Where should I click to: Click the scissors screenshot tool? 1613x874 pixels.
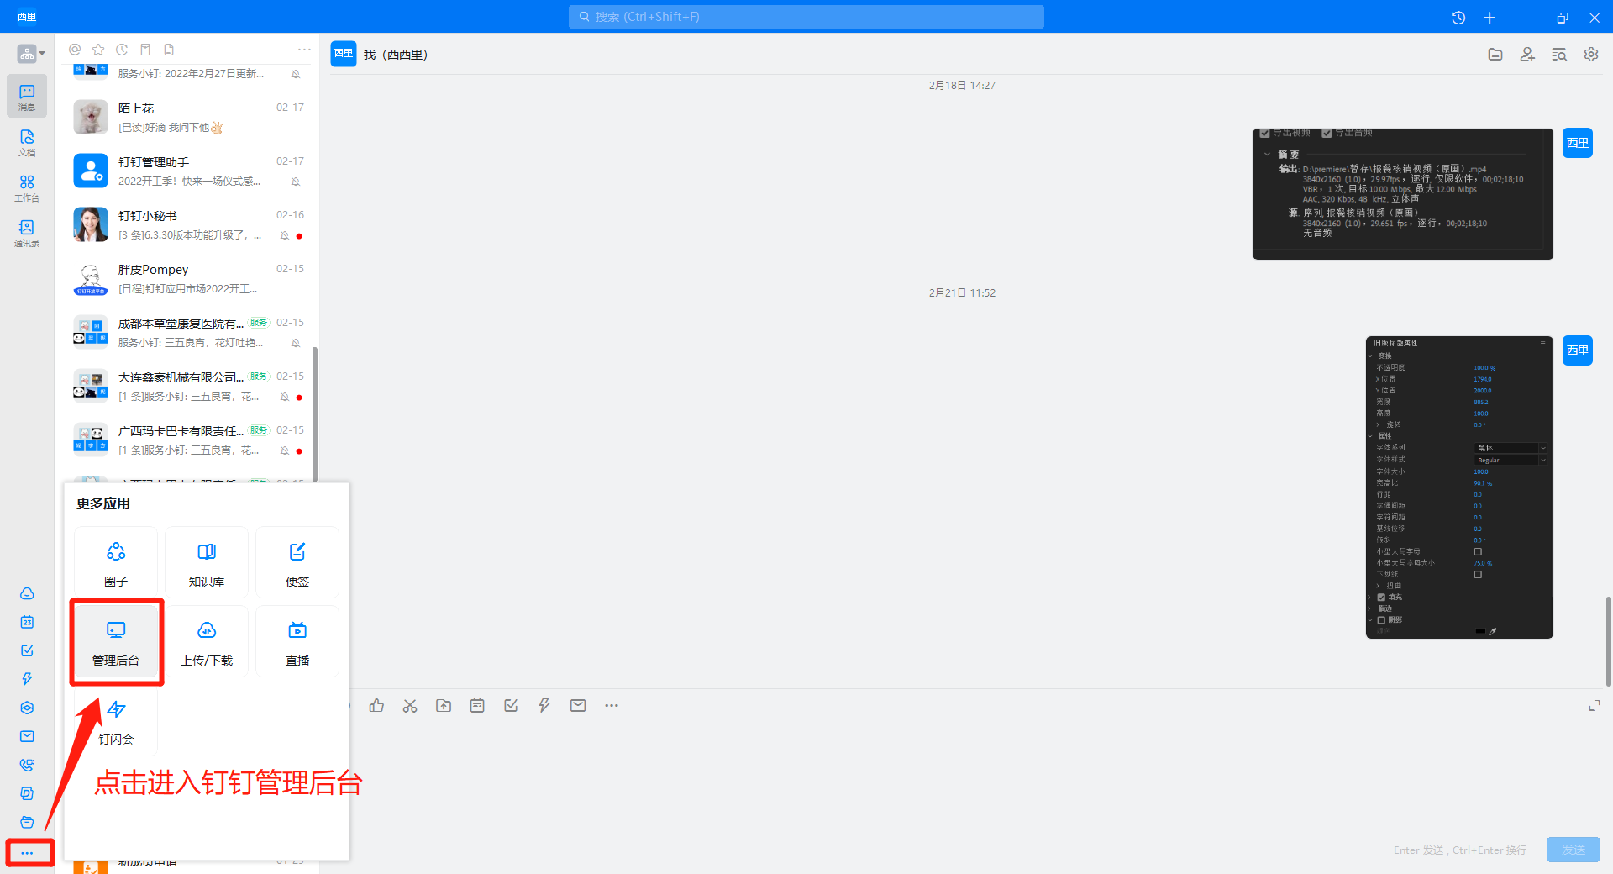tap(410, 706)
